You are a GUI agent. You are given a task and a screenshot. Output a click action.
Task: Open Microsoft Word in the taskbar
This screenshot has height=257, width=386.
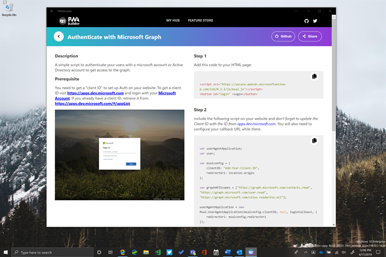pos(228,252)
